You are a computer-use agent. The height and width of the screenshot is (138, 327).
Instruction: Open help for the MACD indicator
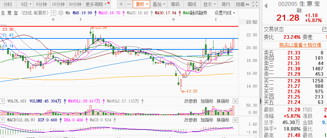tap(2, 120)
